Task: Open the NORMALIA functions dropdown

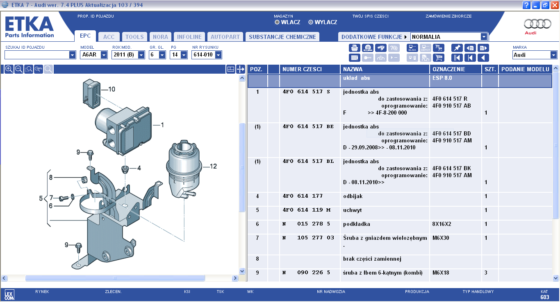Action: [484, 37]
